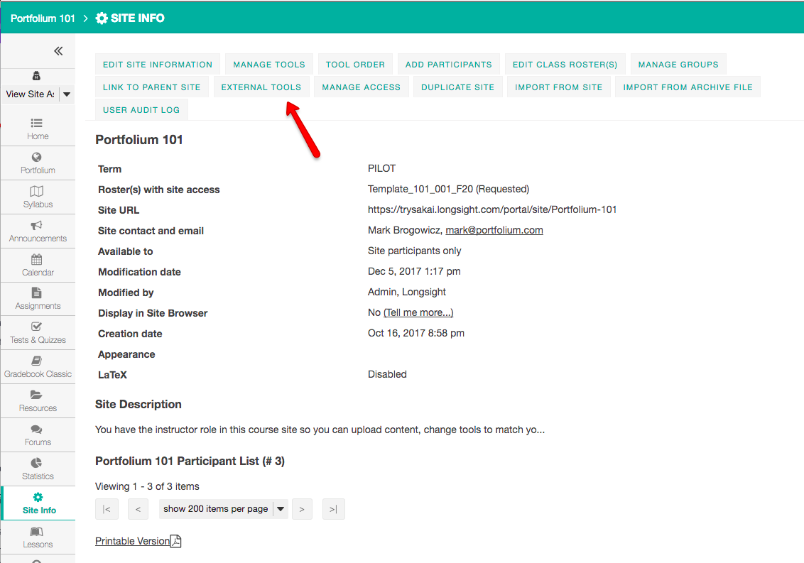The height and width of the screenshot is (563, 804).
Task: Select the Home sidebar label
Action: [x=38, y=136]
